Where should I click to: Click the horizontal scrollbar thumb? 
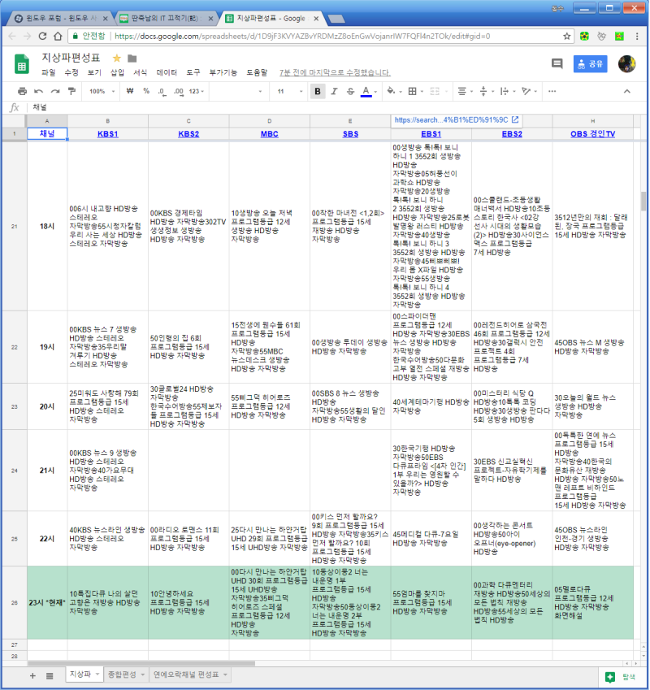[141, 663]
